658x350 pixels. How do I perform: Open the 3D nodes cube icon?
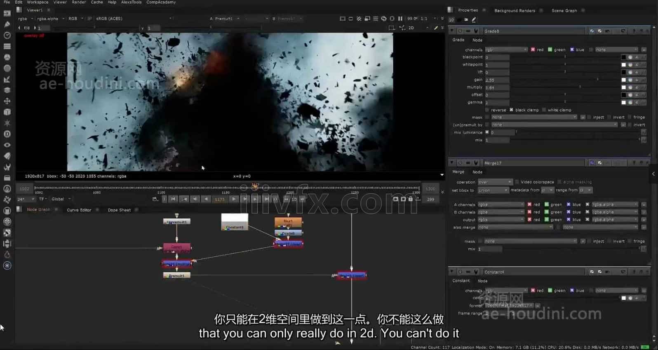(x=7, y=112)
